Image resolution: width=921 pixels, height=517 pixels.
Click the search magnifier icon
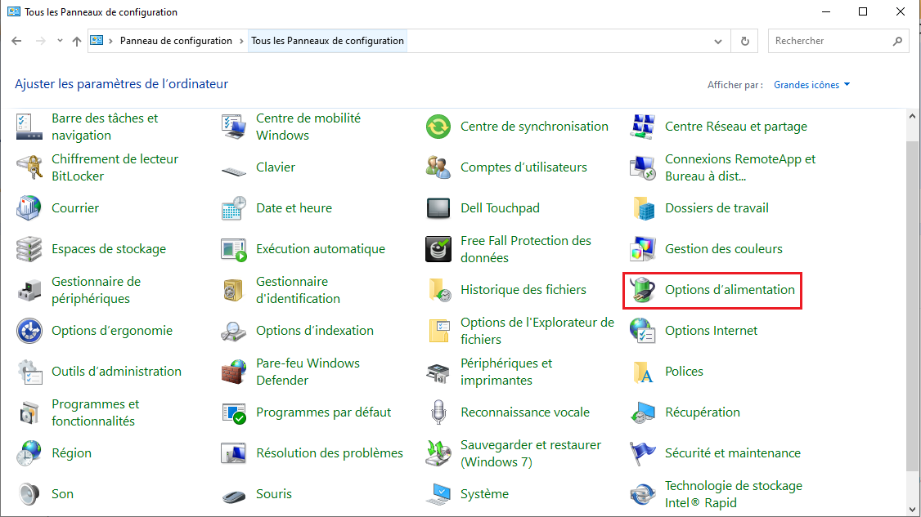(897, 41)
